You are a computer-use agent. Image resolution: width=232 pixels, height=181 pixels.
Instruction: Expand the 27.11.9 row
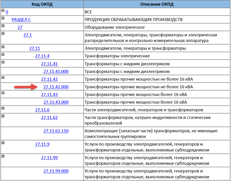click(x=3, y=143)
